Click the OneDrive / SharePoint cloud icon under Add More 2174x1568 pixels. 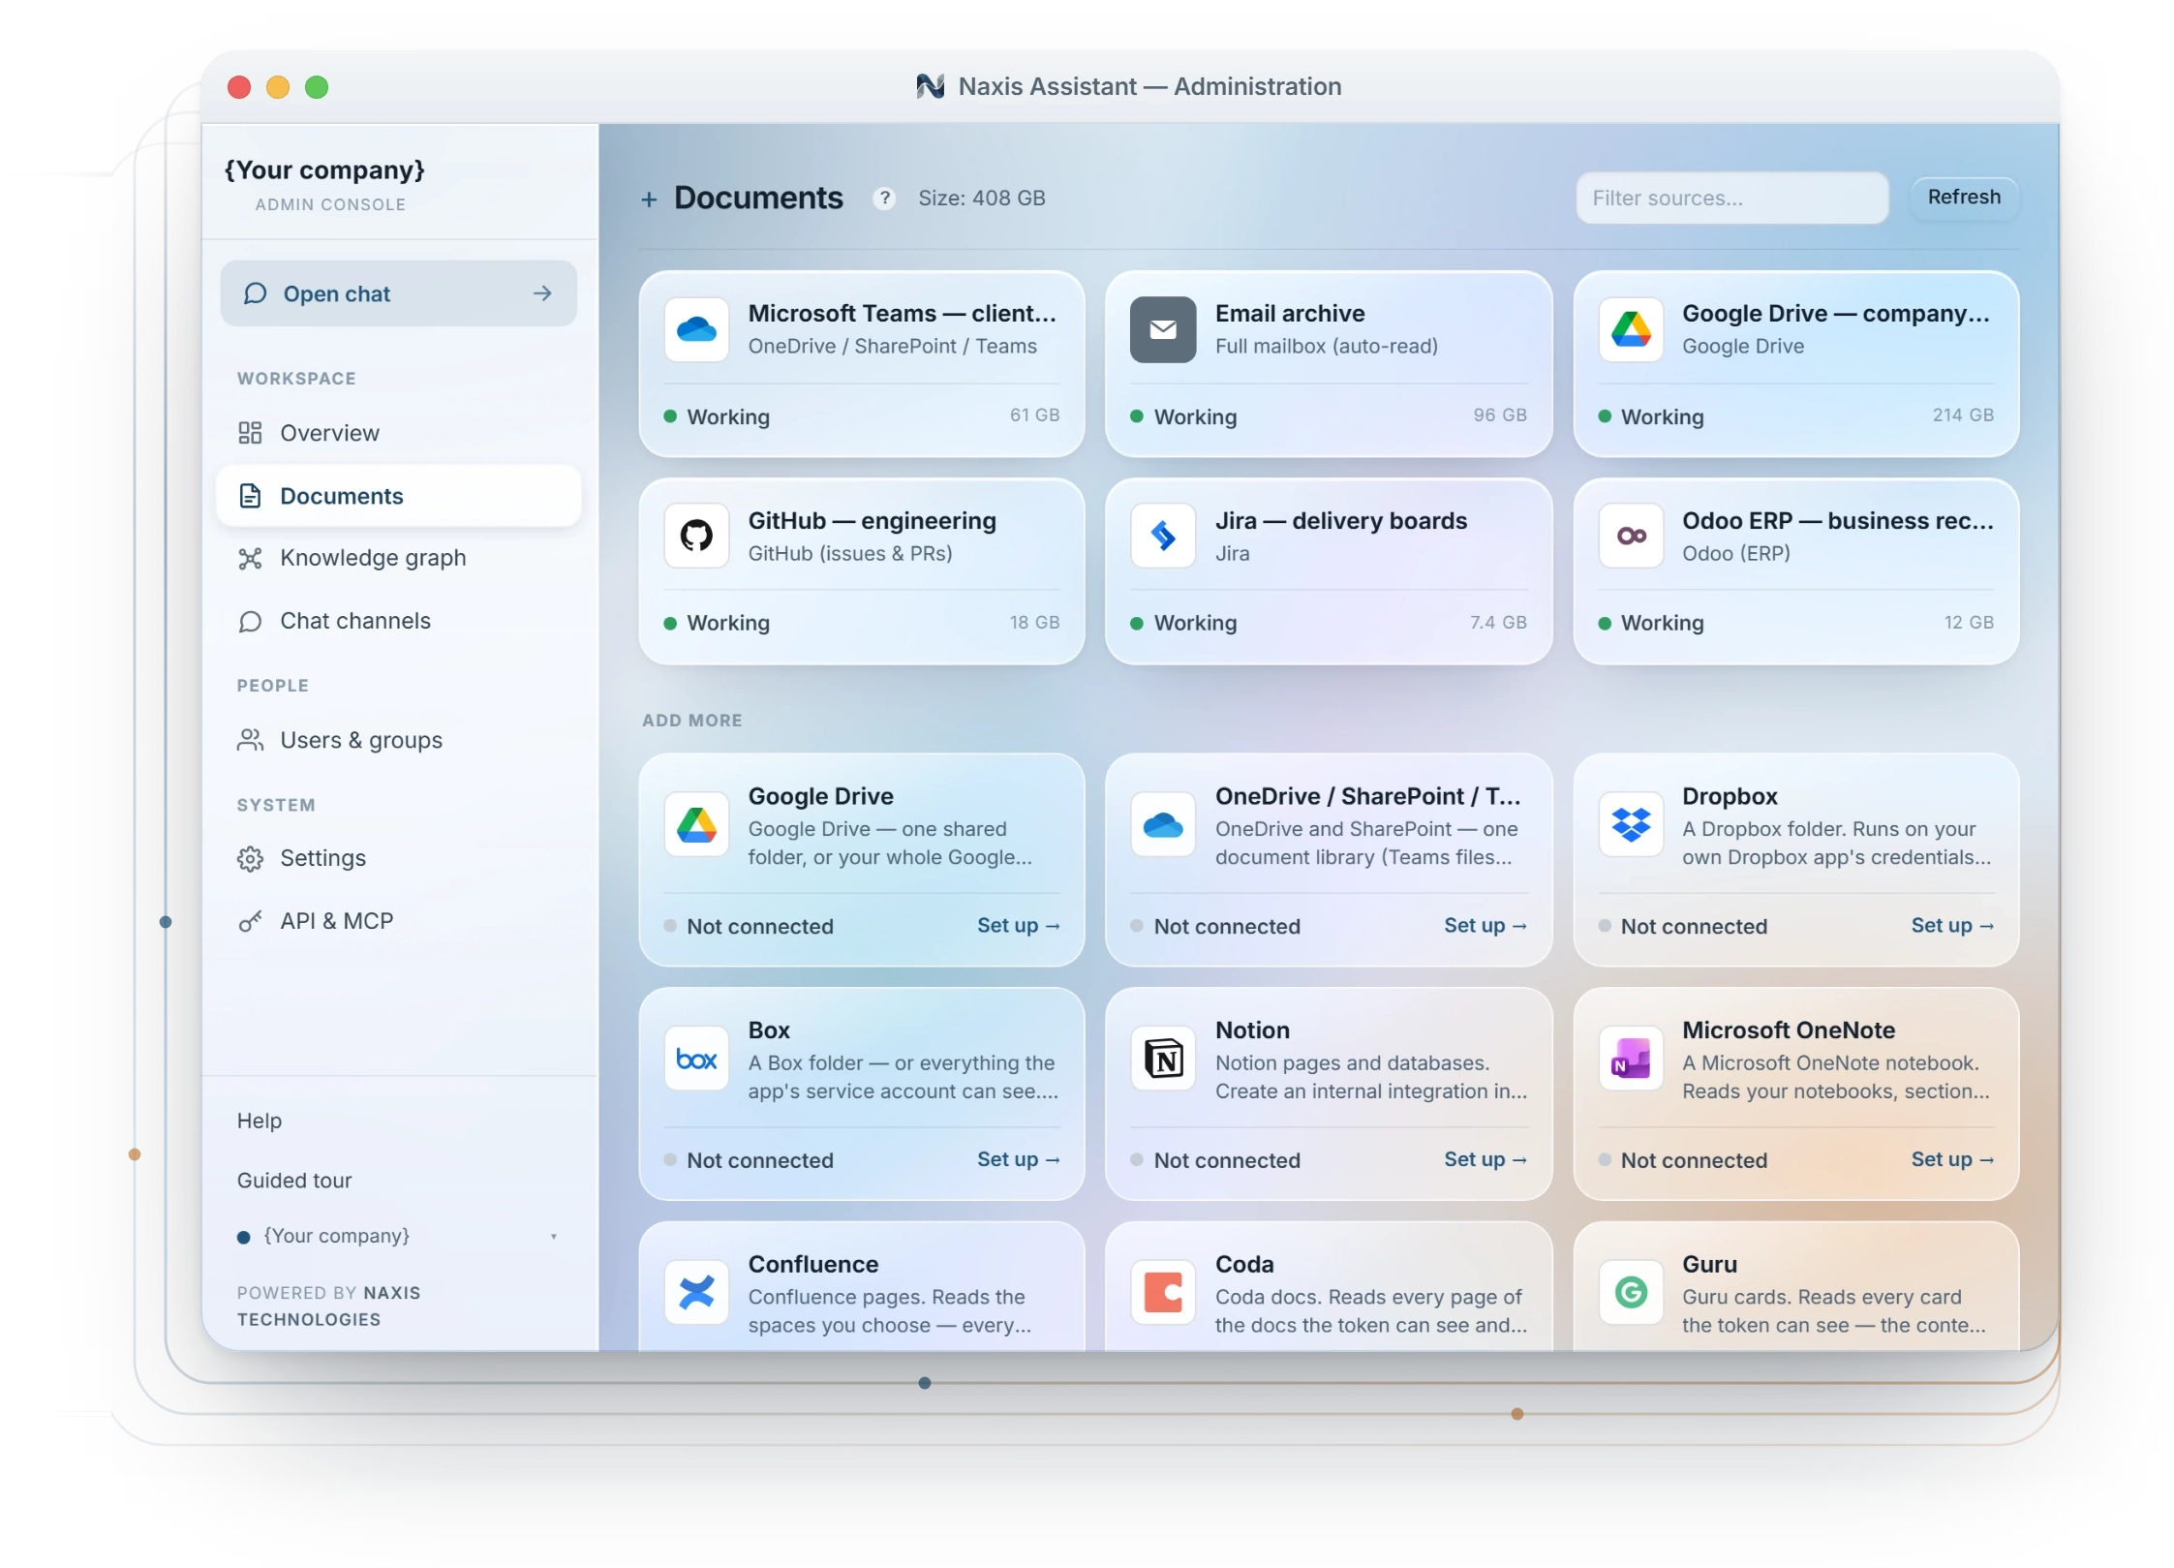point(1162,824)
